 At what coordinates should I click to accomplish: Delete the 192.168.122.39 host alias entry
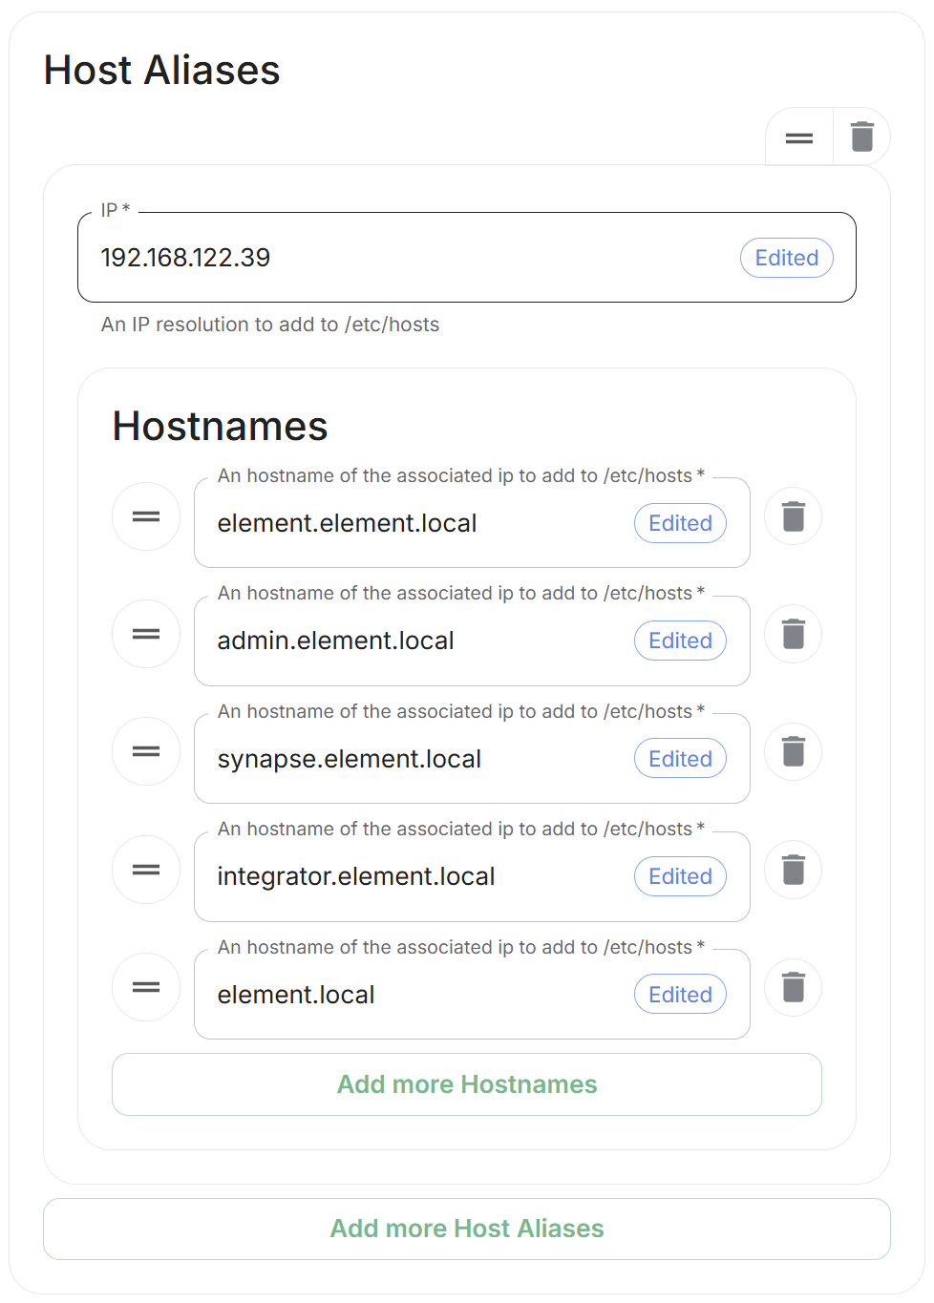point(862,137)
